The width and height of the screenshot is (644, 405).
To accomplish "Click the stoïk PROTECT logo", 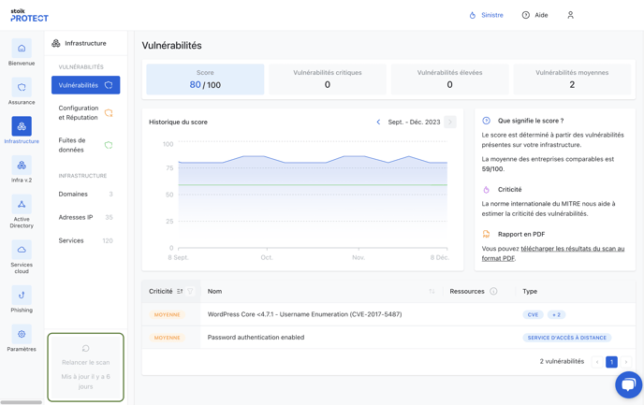I will pyautogui.click(x=29, y=16).
